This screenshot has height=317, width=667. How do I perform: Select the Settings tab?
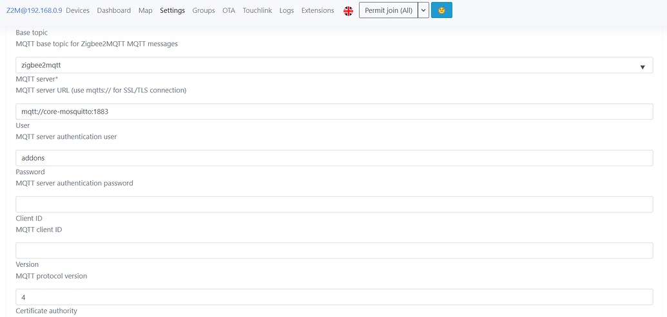(x=172, y=10)
